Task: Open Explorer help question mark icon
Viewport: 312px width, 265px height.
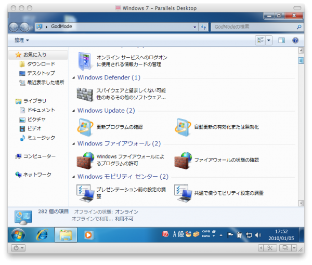Action: coord(295,41)
